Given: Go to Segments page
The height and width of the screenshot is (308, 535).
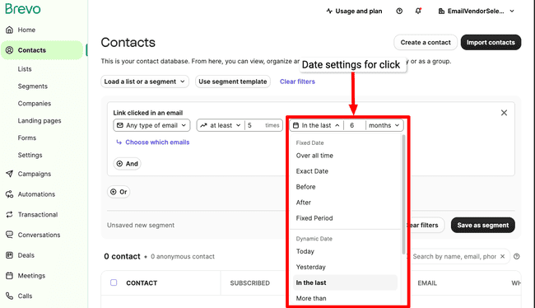Looking at the screenshot, I should click(x=33, y=86).
